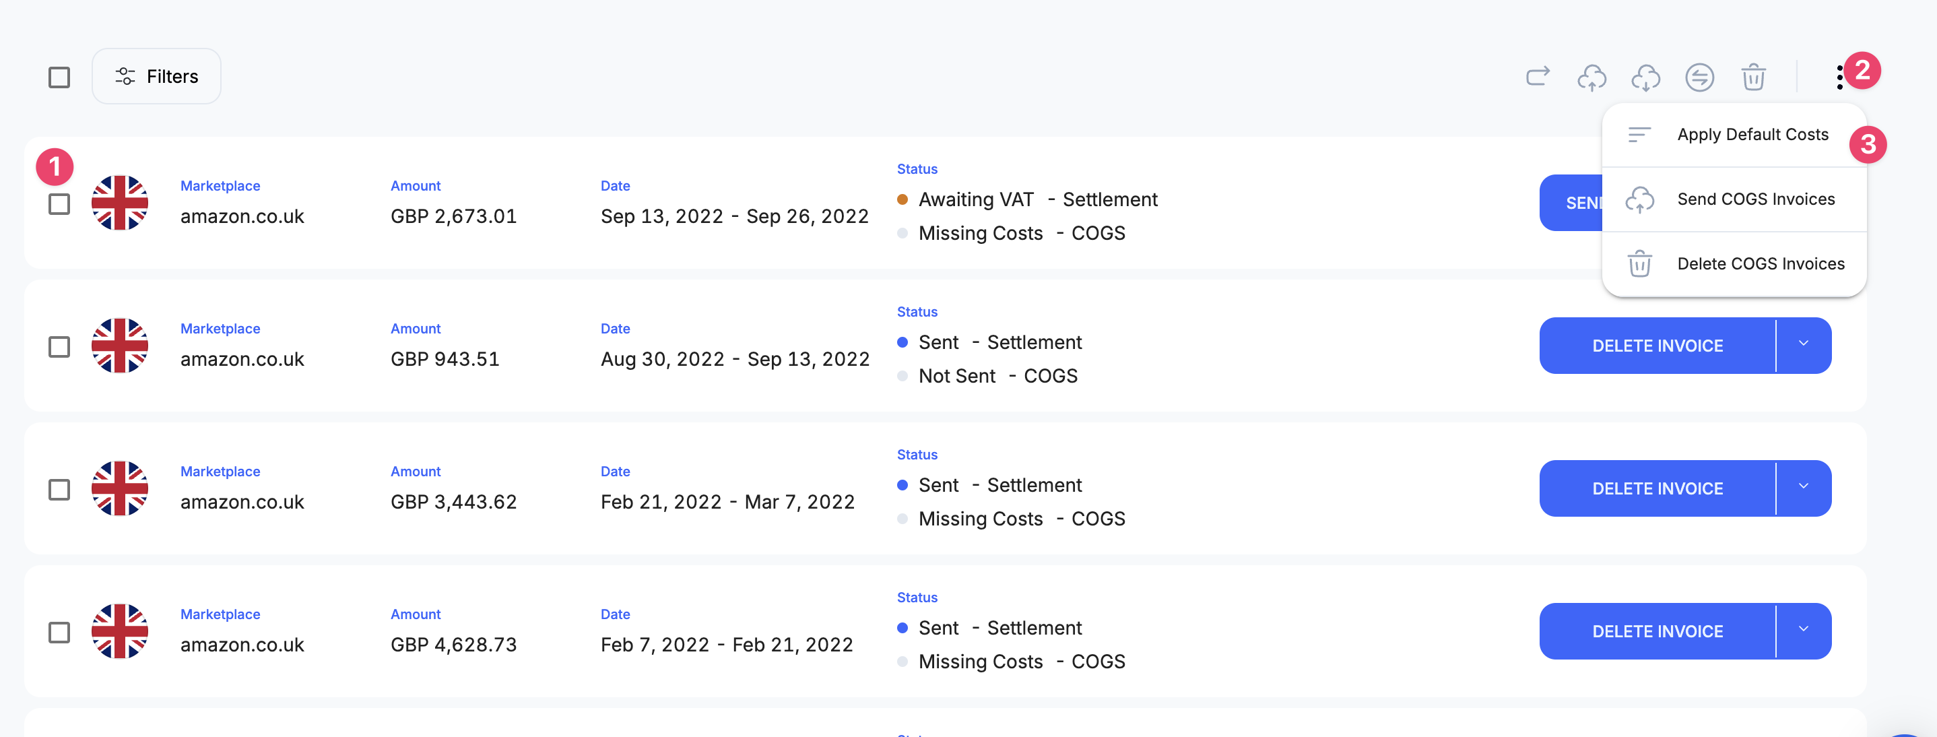The height and width of the screenshot is (737, 1937).
Task: Click the UK flag for GBP 4,628.73 row
Action: point(120,631)
